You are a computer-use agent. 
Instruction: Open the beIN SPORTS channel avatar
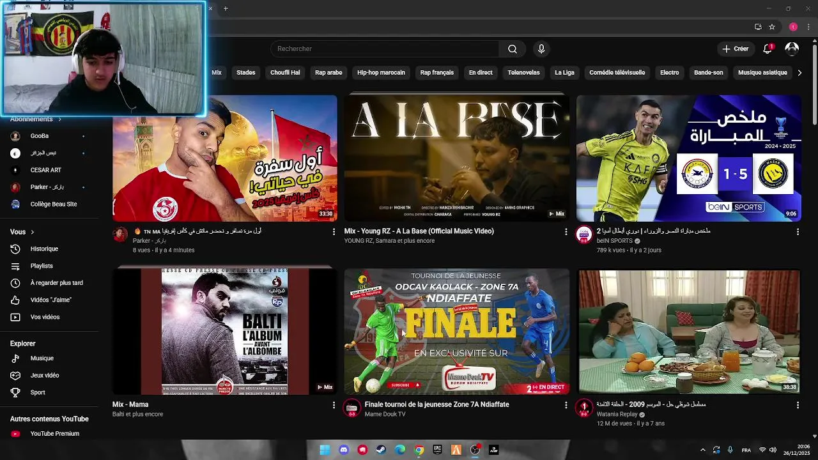pyautogui.click(x=584, y=235)
